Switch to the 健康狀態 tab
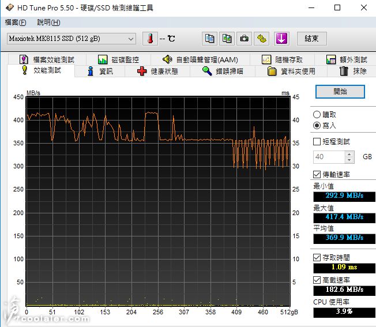Viewport: 376px width, 327px height. coord(157,71)
